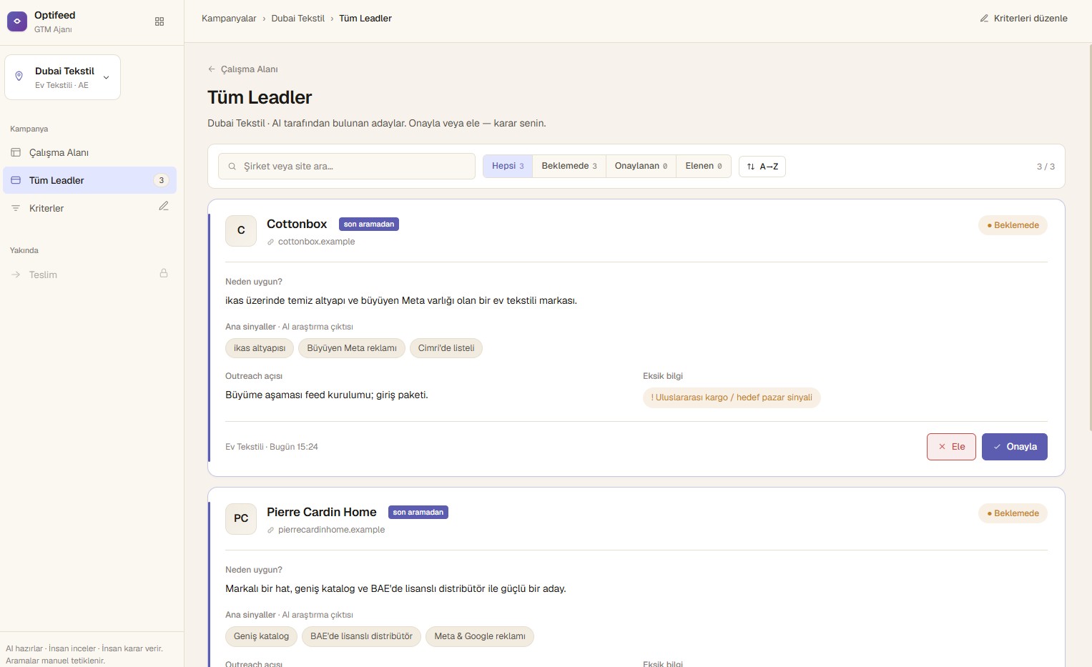
Task: Select the Onaylanan filter tab
Action: coord(641,166)
